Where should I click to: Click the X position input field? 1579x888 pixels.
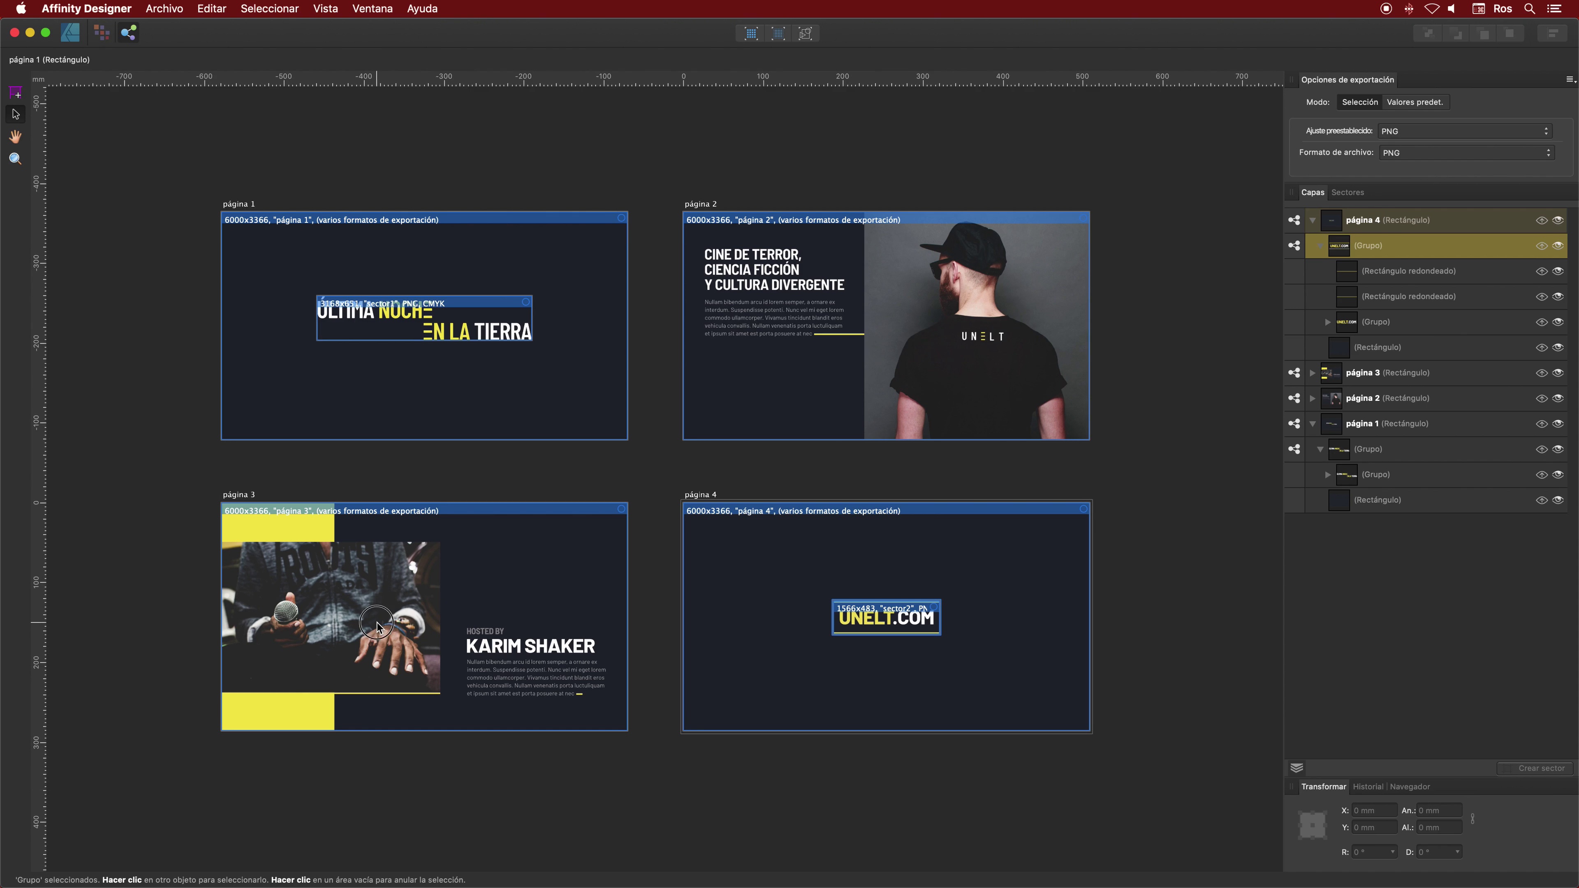click(1374, 810)
